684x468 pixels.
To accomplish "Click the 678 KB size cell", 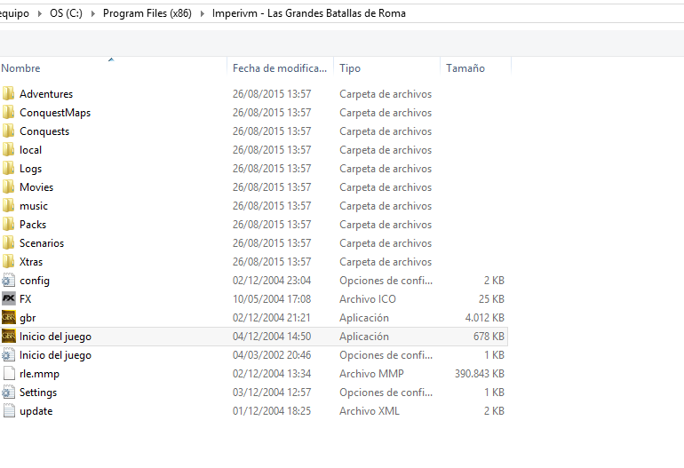I will [x=489, y=337].
